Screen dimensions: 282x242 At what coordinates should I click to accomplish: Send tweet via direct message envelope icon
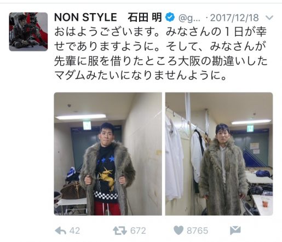click(x=235, y=231)
